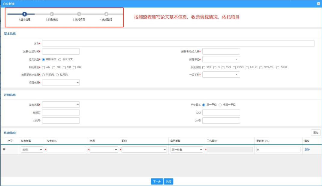Expand the 角色类型 第一作者 dropdown
Image resolution: width=322 pixels, height=186 pixels.
(187, 149)
